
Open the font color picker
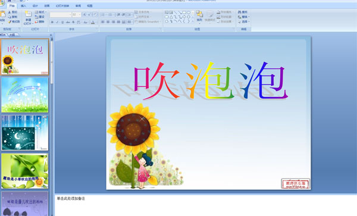[x=93, y=22]
